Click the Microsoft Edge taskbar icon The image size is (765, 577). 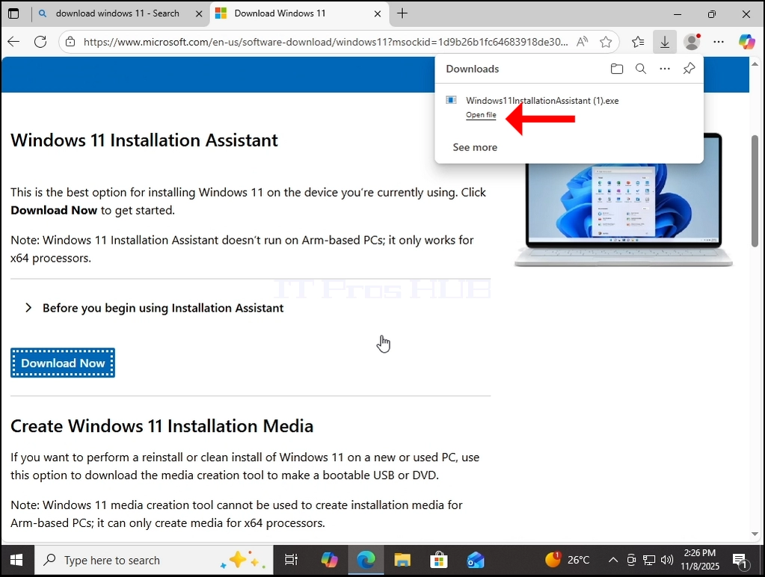366,560
